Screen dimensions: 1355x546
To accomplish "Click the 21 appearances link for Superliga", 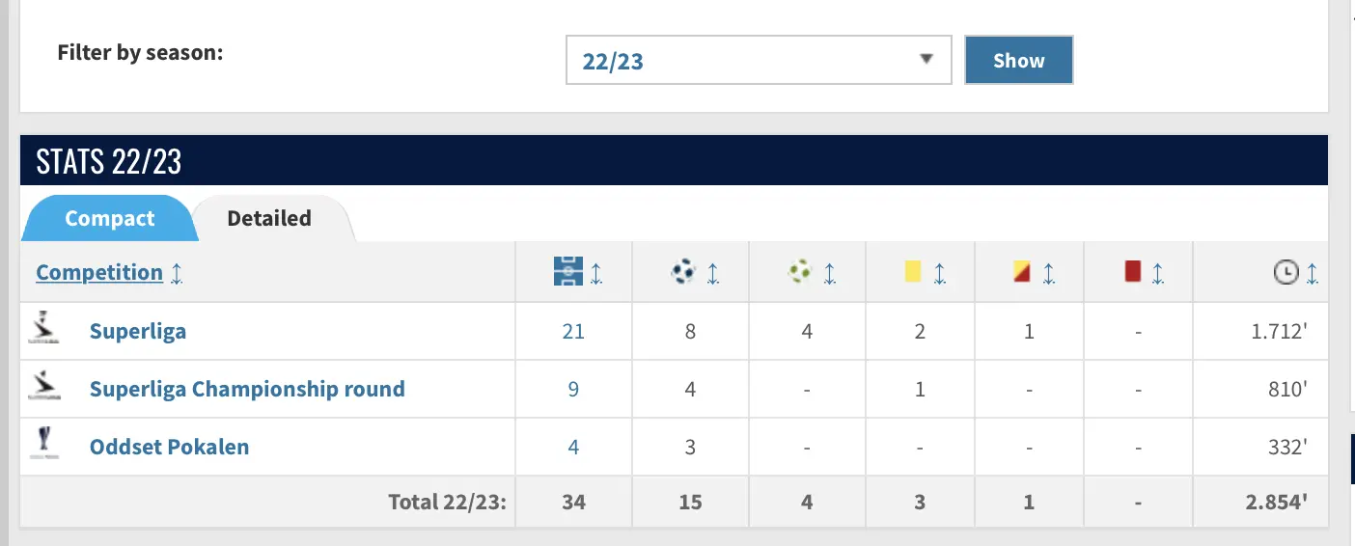I will pos(573,331).
